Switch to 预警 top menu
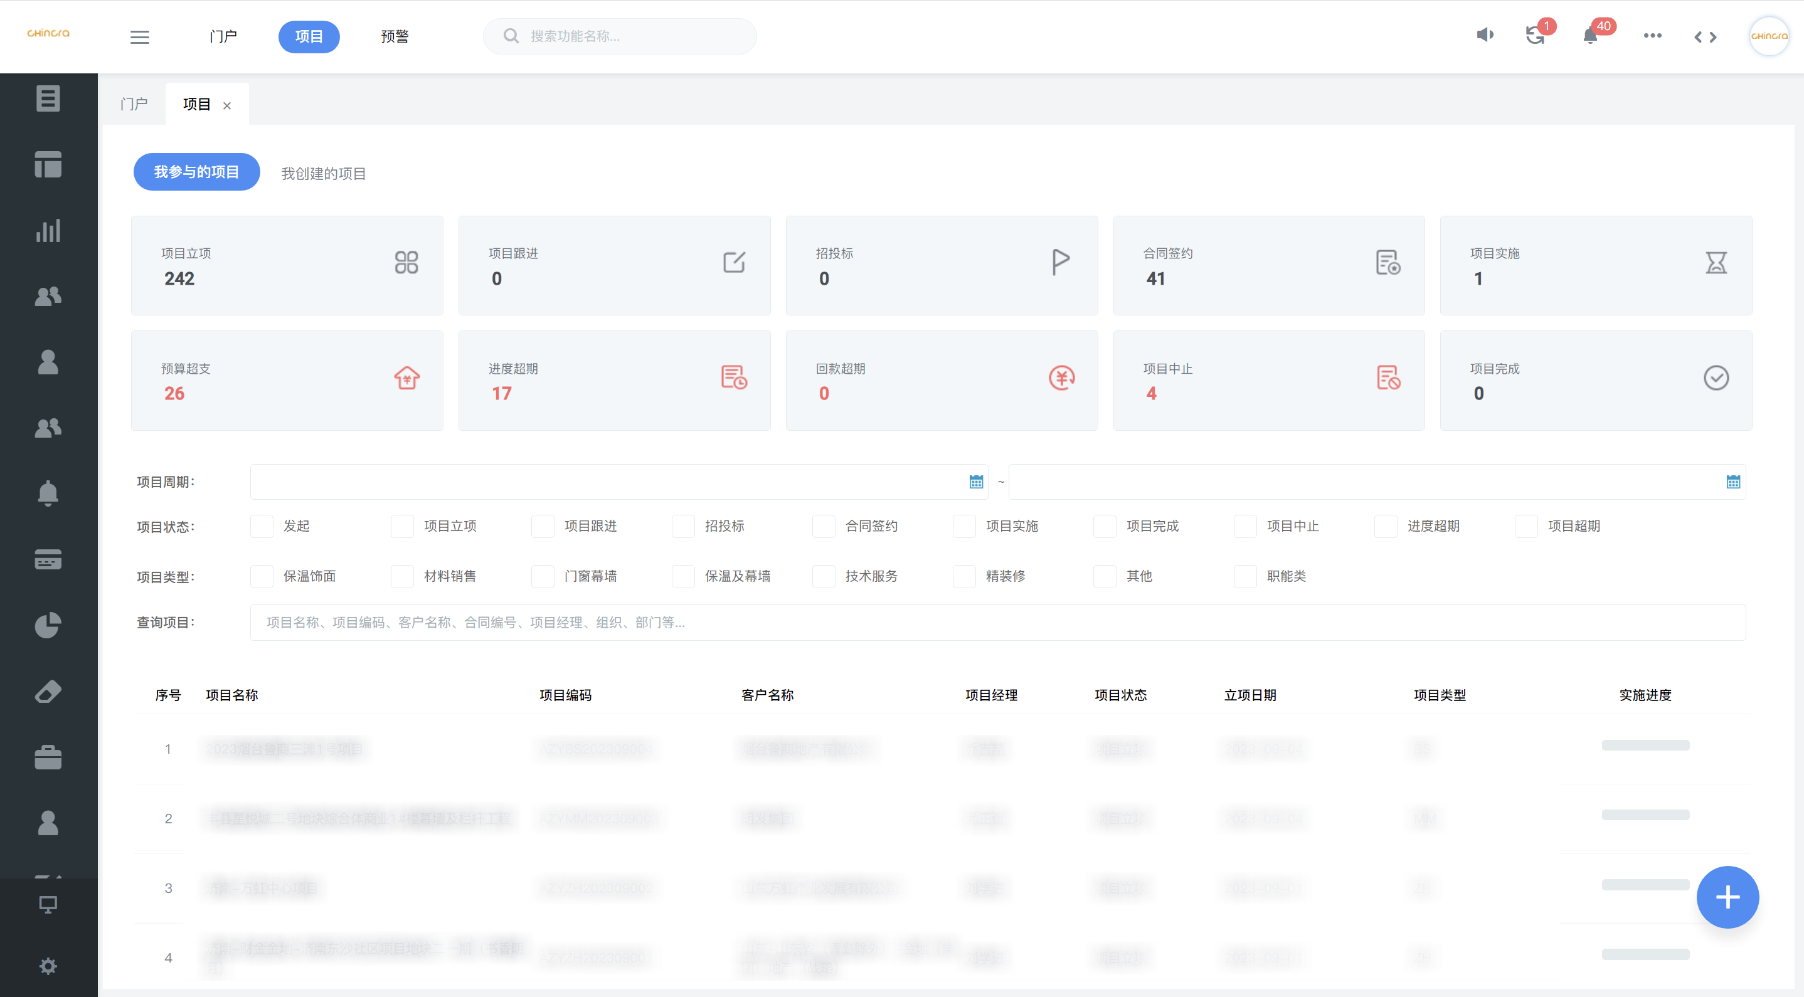 click(x=395, y=36)
